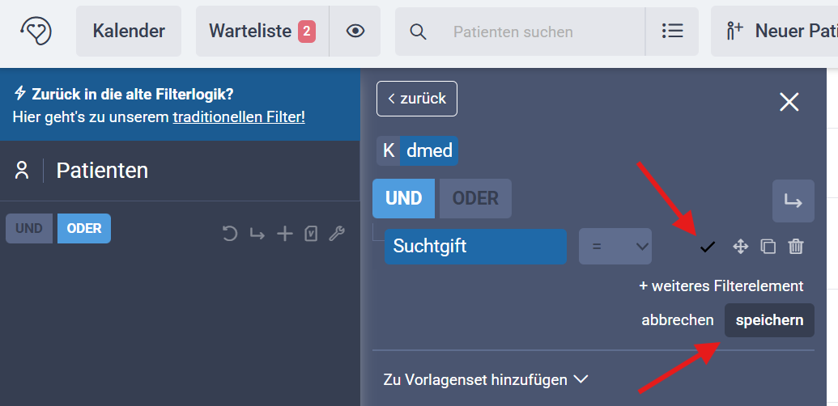This screenshot has height=406, width=838.
Task: Open the Kalender tab
Action: pyautogui.click(x=129, y=32)
